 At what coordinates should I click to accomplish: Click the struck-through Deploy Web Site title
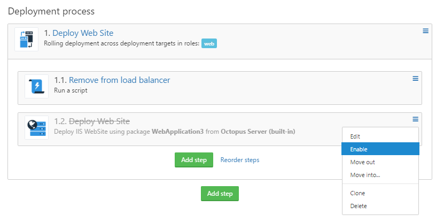(99, 121)
